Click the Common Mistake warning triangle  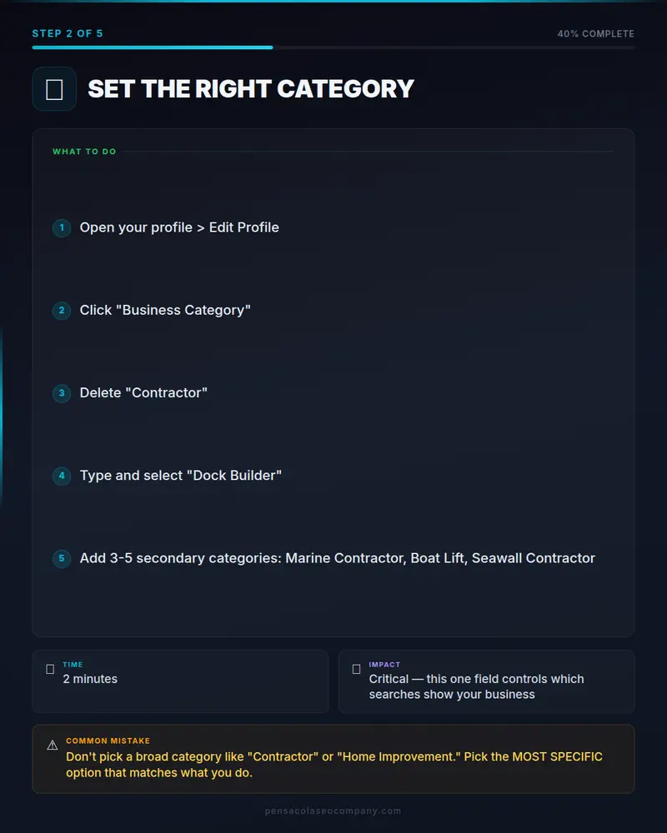(x=53, y=746)
